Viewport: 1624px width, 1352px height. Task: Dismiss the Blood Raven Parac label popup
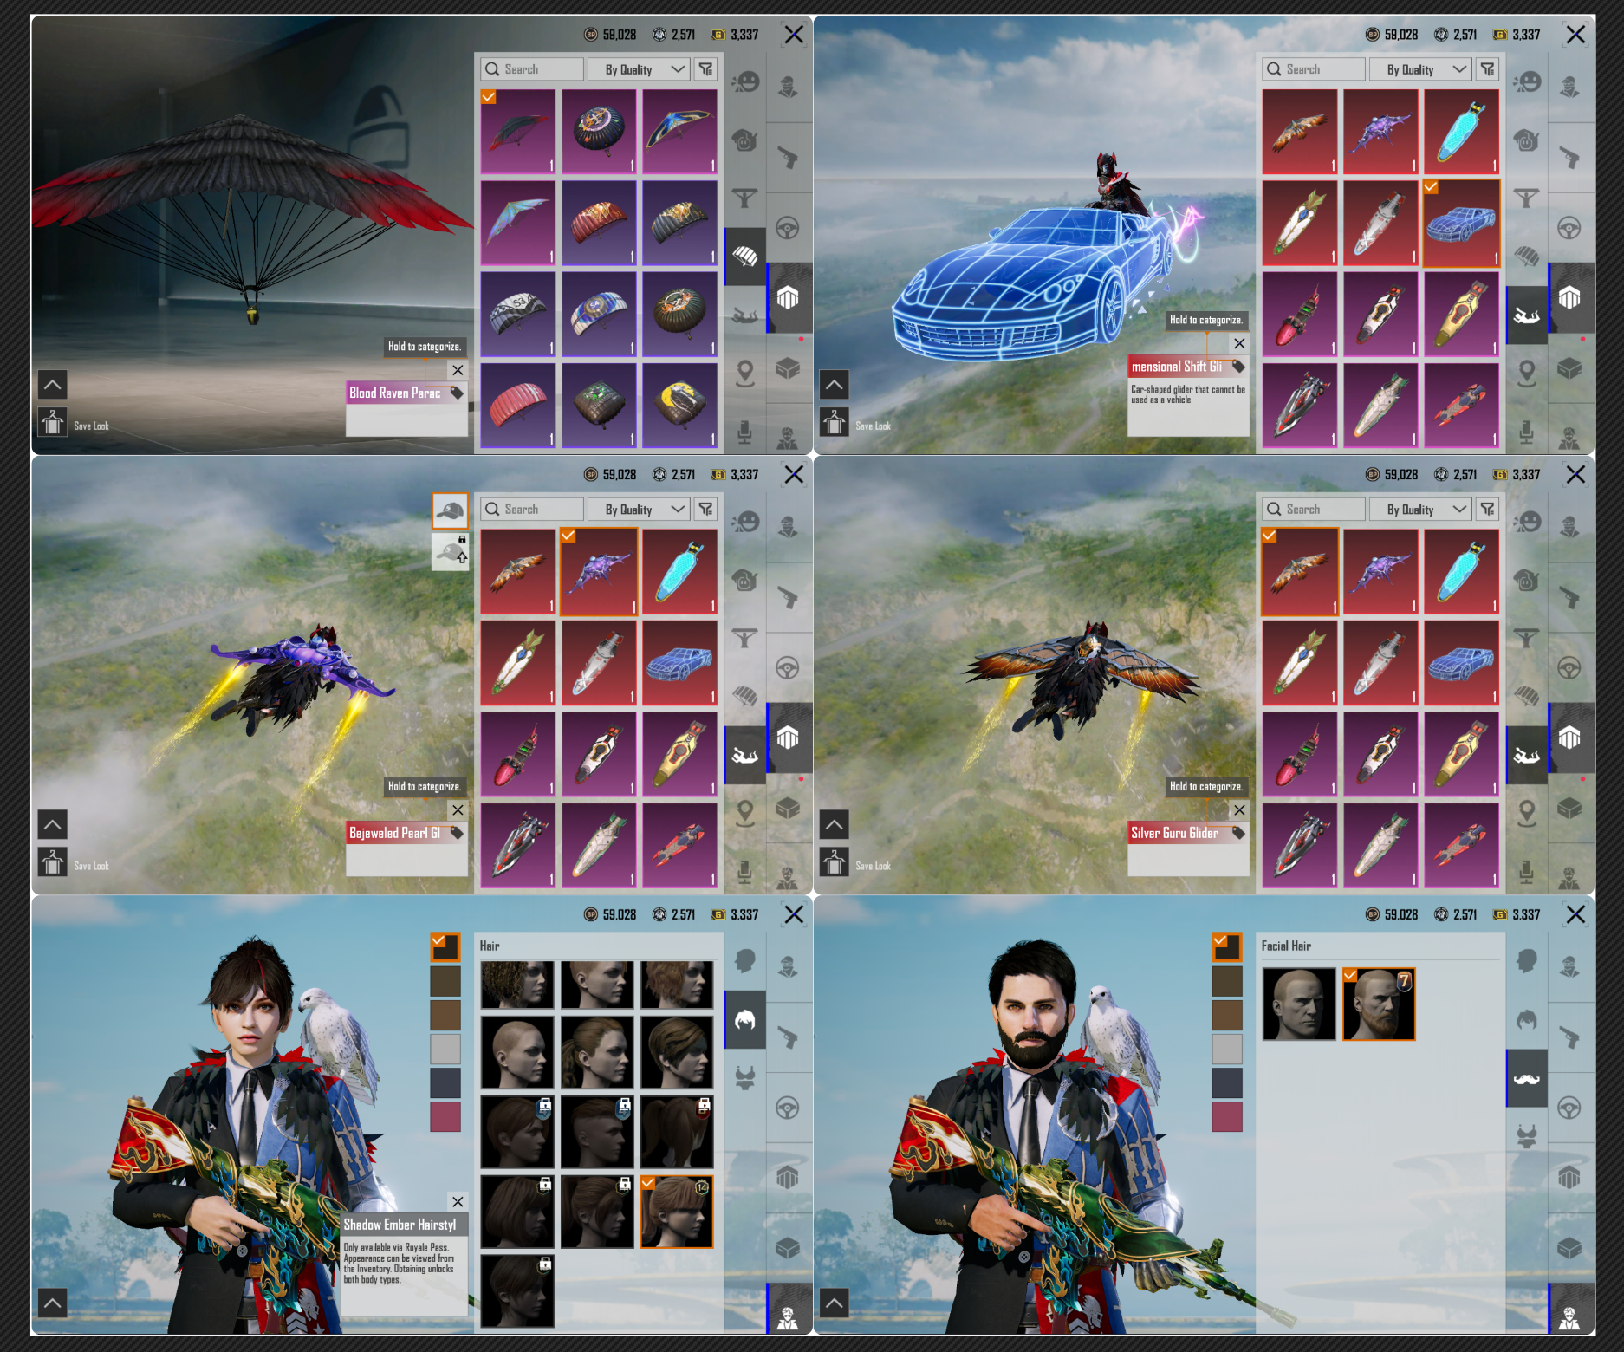point(458,370)
